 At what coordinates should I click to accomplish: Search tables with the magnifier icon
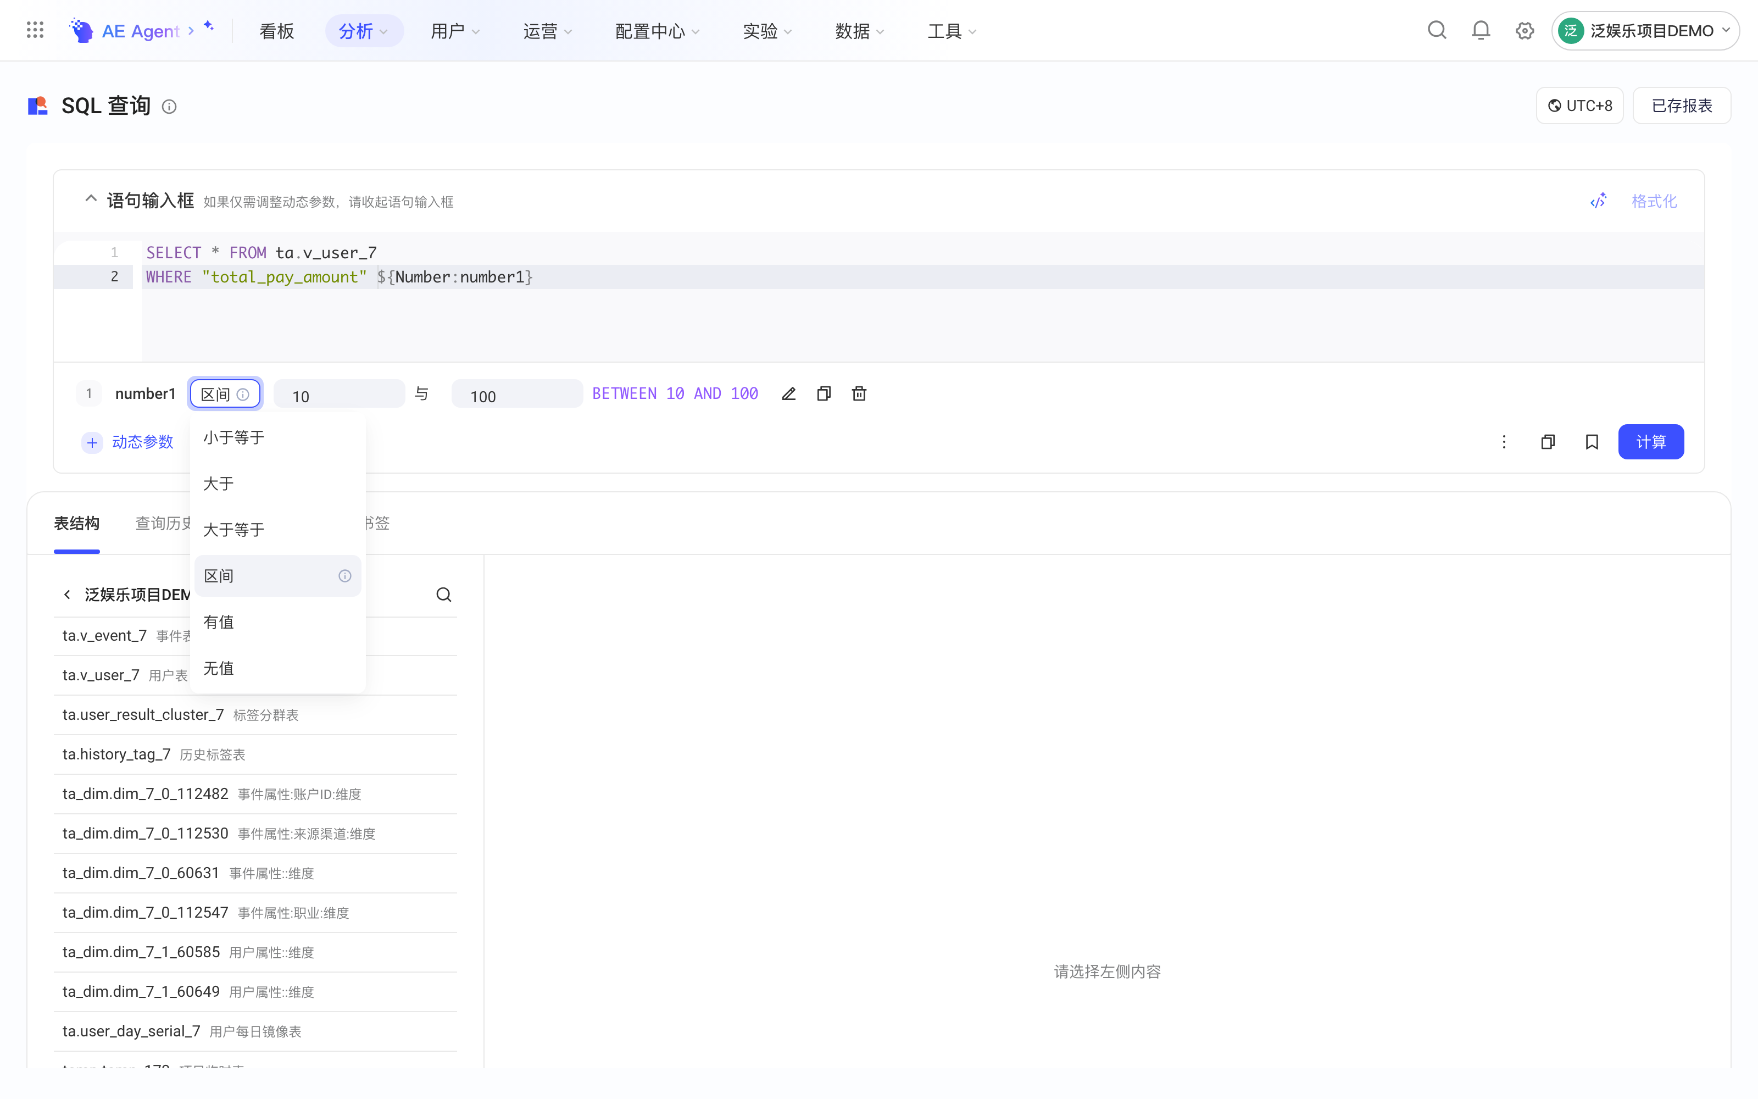click(444, 595)
